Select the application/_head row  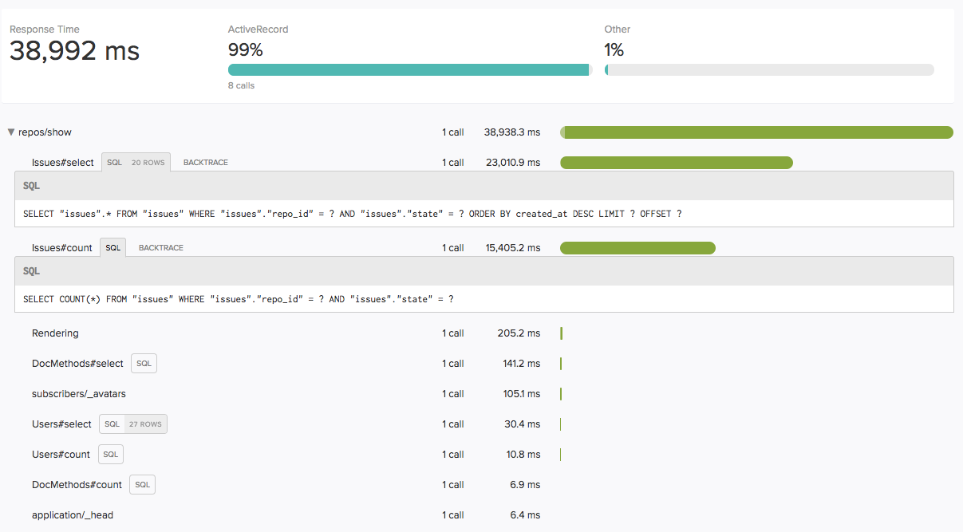(x=72, y=515)
